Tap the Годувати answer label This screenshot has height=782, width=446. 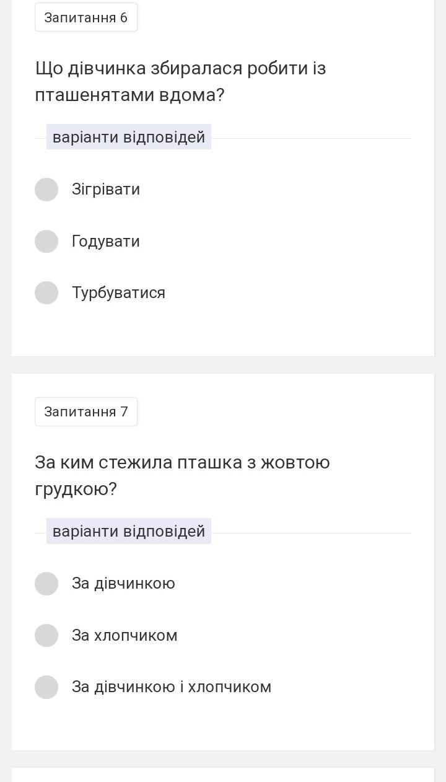click(106, 241)
